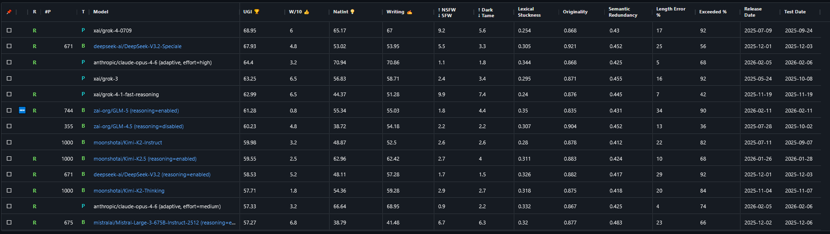Image resolution: width=830 pixels, height=234 pixels.
Task: Click the trophy icon beside UGI
Action: [x=257, y=12]
